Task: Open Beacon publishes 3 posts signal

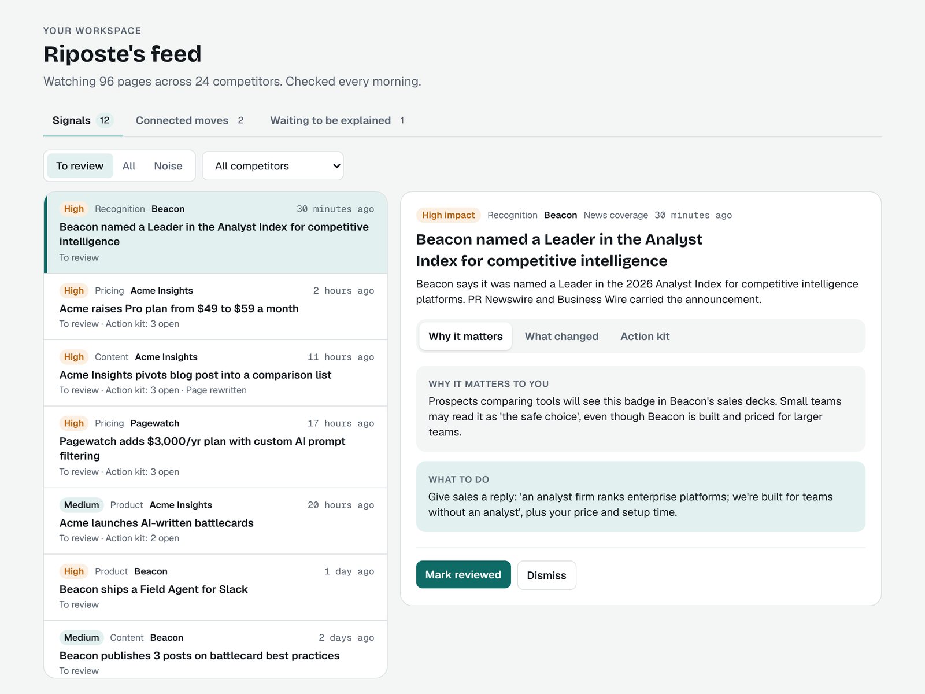Action: [x=216, y=649]
